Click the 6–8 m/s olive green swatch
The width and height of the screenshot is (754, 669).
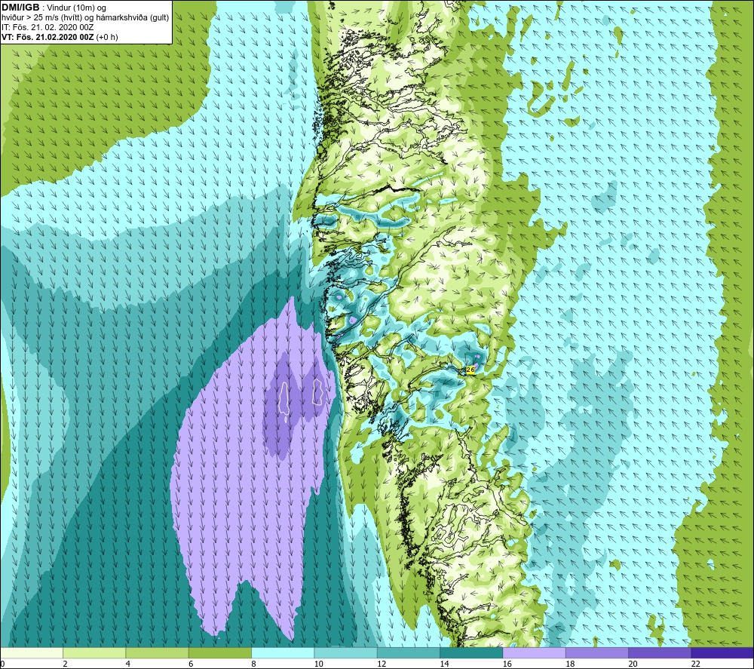click(220, 653)
